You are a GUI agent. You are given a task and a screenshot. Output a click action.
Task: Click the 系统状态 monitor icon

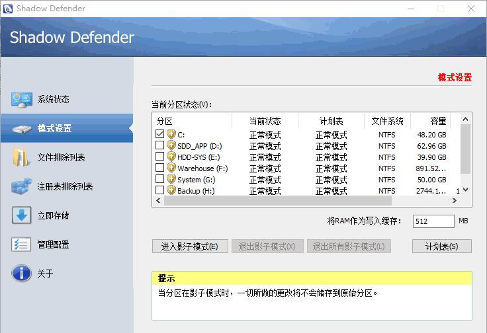click(x=21, y=100)
